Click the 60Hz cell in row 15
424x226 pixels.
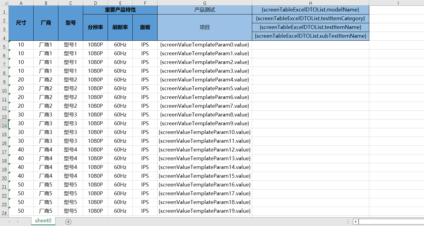pos(120,132)
